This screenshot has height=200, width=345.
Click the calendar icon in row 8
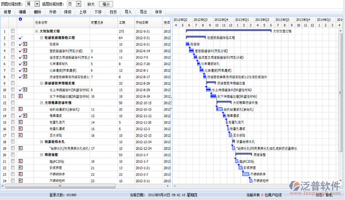pyautogui.click(x=25, y=77)
